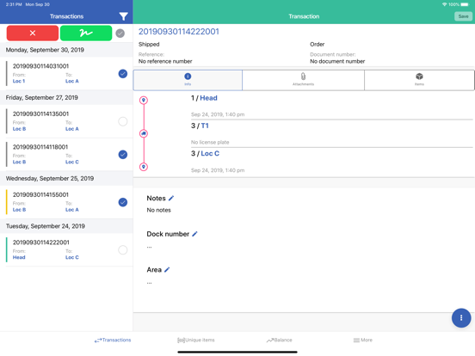The width and height of the screenshot is (475, 356).
Task: Open transaction 20190930114155001 in the list
Action: coord(66,202)
